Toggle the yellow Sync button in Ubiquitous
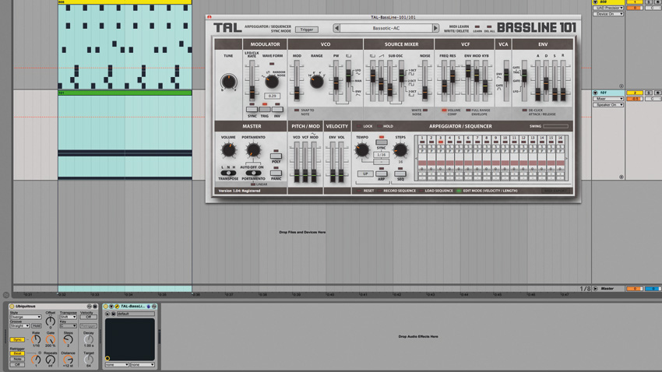The image size is (662, 372). [17, 339]
